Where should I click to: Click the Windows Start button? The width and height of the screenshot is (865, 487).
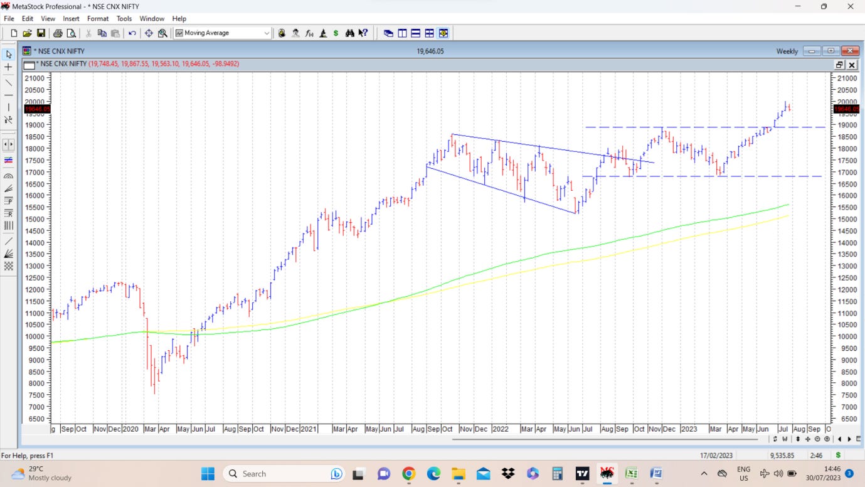coord(208,473)
